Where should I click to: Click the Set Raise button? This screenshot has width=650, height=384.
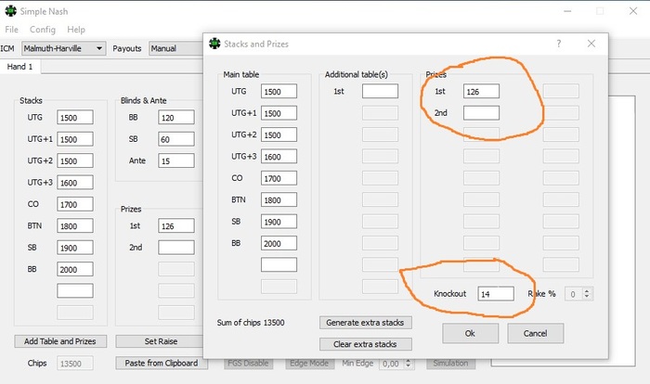(x=161, y=341)
